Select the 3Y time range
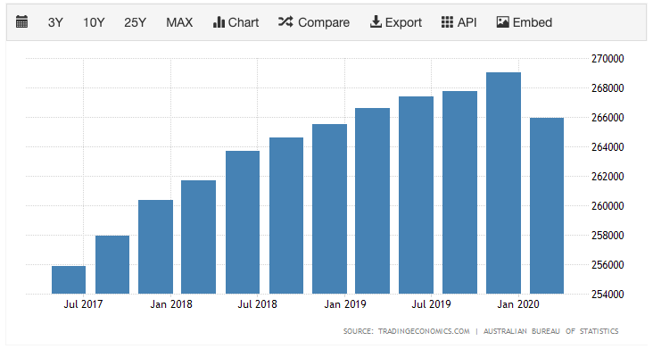Viewport: 653px width, 349px height. point(55,22)
